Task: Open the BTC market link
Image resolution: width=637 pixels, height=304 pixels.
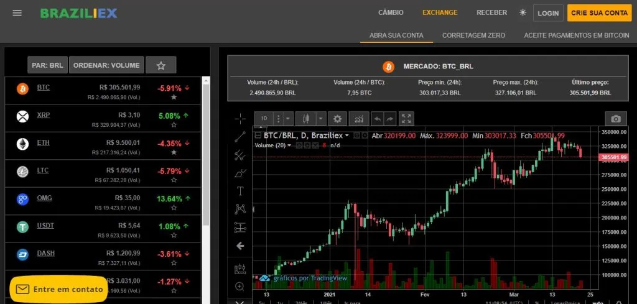Action: pos(44,87)
